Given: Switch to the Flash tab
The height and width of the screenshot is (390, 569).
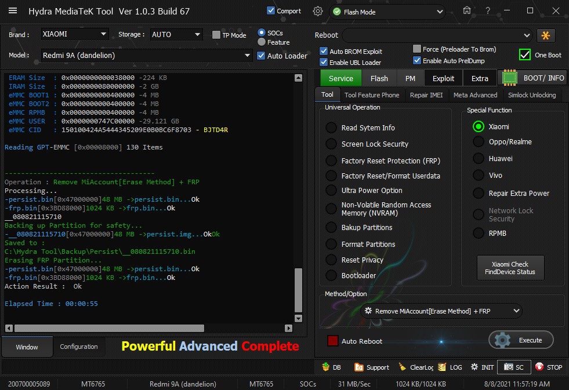Looking at the screenshot, I should (379, 78).
